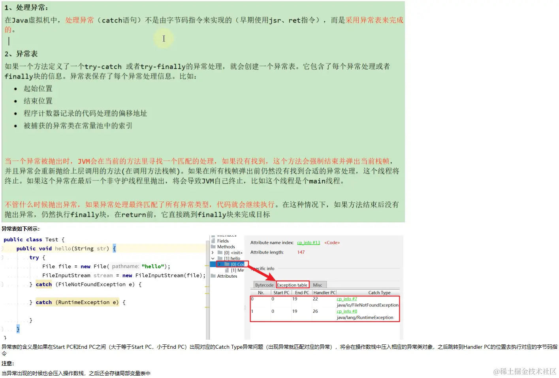Switch to the Bytecode tab
The image size is (559, 378).
coord(264,285)
